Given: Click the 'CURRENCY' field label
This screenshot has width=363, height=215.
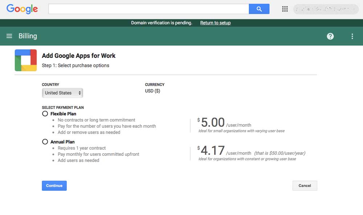Looking at the screenshot, I should click(155, 85).
